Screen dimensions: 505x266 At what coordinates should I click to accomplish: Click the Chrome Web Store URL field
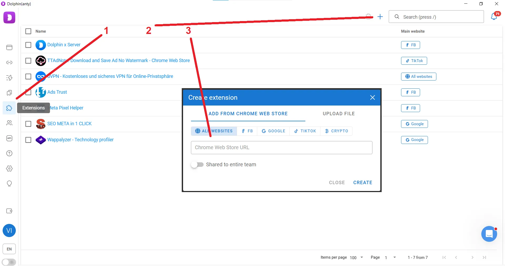point(281,148)
